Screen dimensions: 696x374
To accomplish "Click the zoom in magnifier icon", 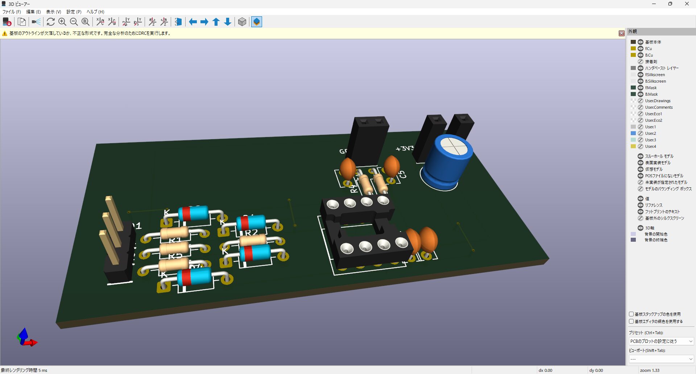I will pyautogui.click(x=62, y=22).
